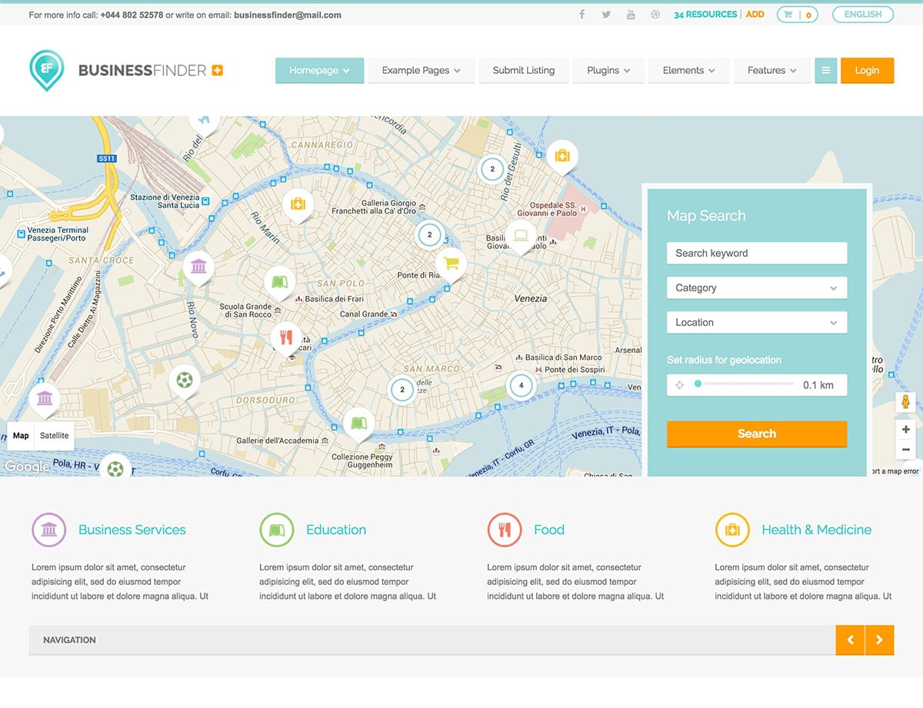Viewport: 923px width, 708px height.
Task: Select the airplane marker on the map
Action: (204, 121)
